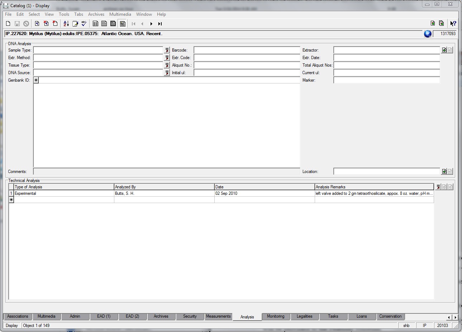
Task: Switch to the Admin tab
Action: click(x=75, y=316)
